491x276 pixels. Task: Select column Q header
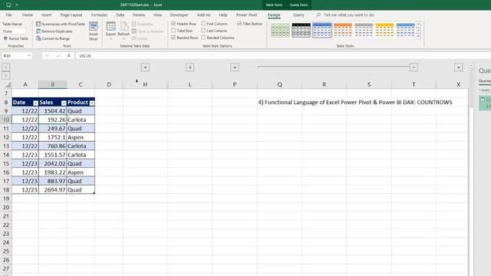pyautogui.click(x=279, y=84)
